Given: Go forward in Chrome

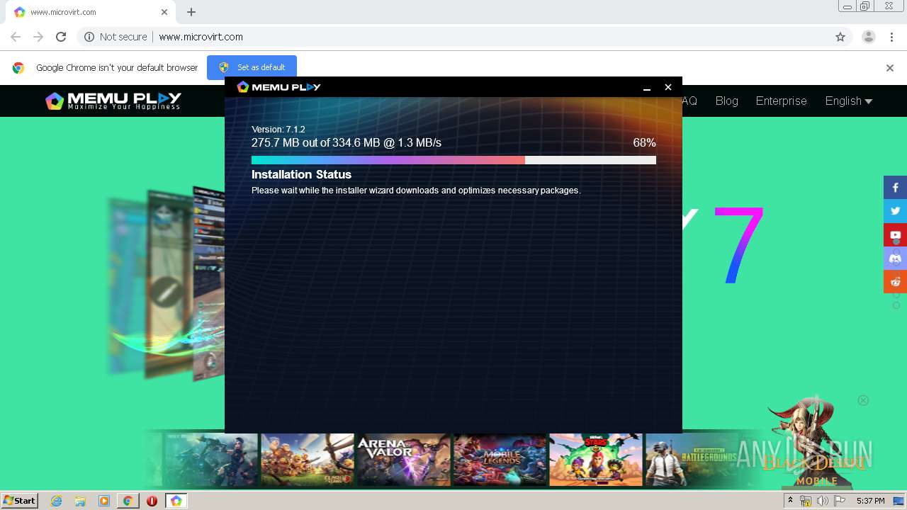Looking at the screenshot, I should click(38, 37).
